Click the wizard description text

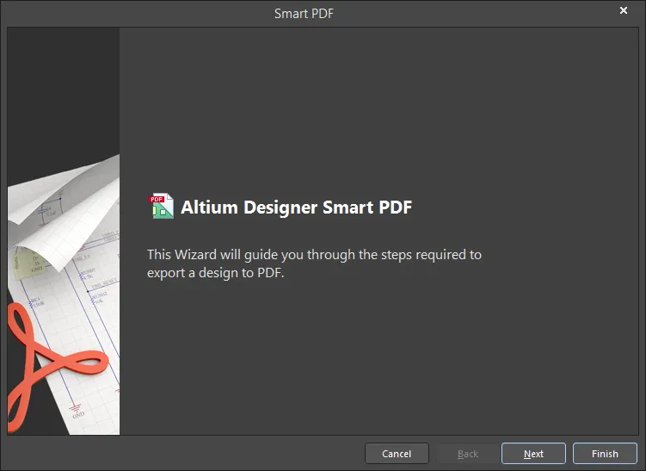click(314, 263)
